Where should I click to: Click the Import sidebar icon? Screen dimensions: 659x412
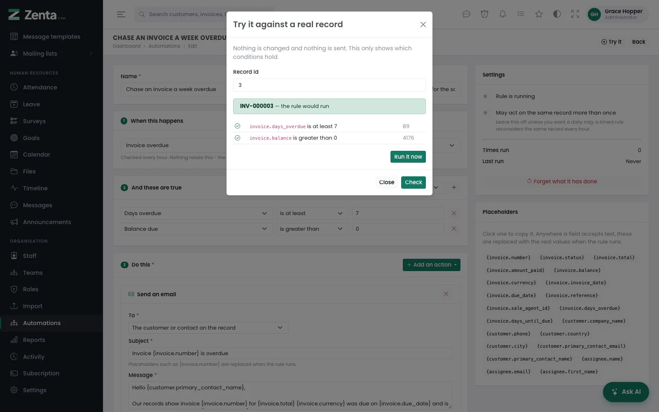14,306
